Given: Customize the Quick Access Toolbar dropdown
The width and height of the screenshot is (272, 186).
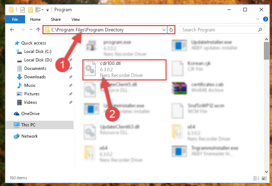Looking at the screenshot, I should (47, 10).
